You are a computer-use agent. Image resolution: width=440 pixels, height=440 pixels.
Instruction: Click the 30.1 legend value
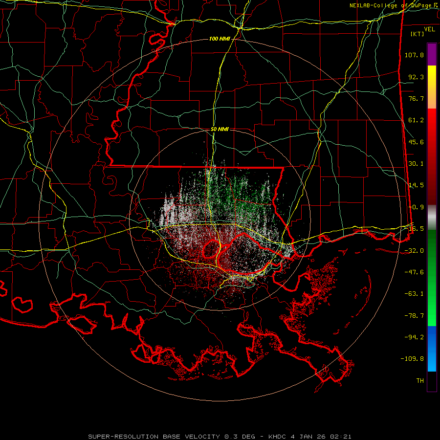coord(416,164)
